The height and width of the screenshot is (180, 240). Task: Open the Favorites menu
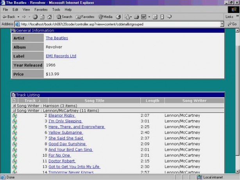pyautogui.click(x=41, y=9)
